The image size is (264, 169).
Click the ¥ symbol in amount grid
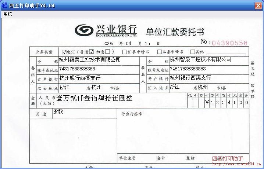tap(207, 102)
